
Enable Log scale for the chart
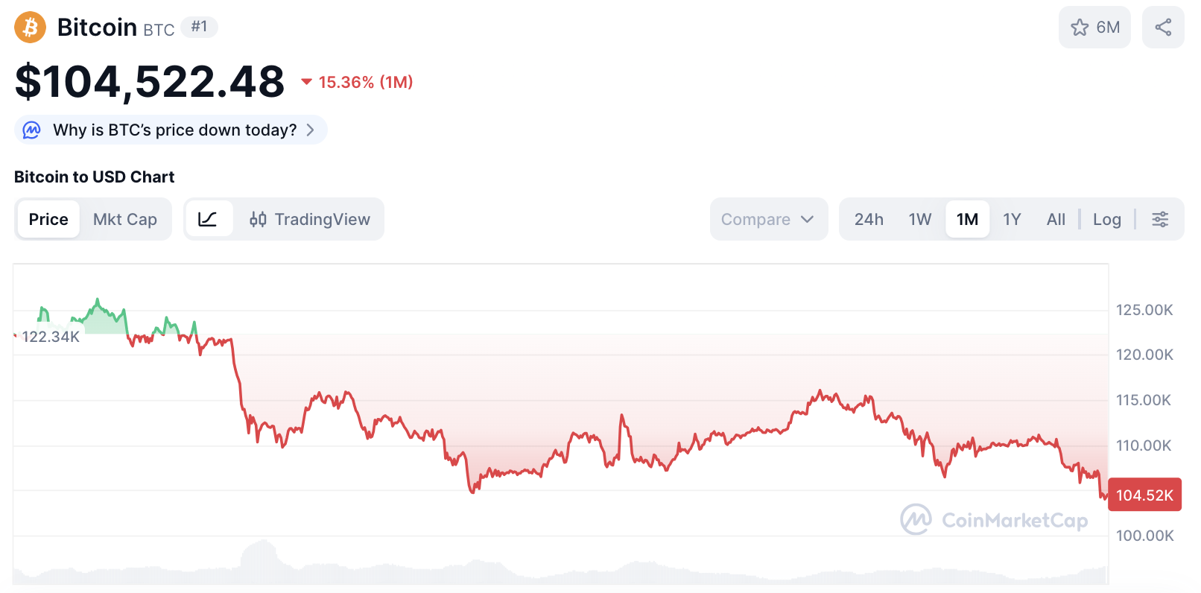pyautogui.click(x=1107, y=218)
